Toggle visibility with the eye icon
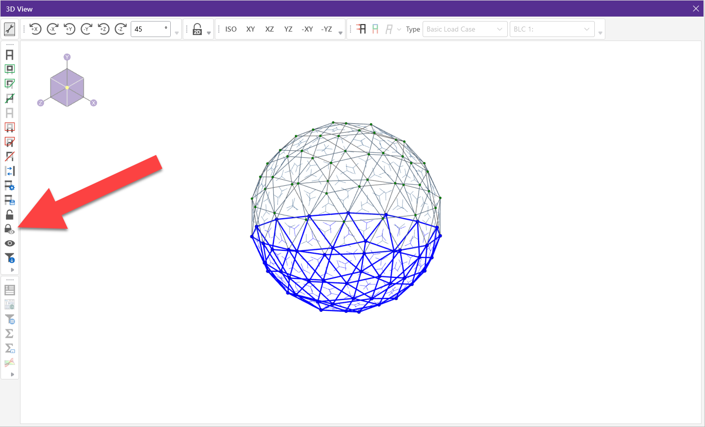The height and width of the screenshot is (427, 705). point(10,243)
